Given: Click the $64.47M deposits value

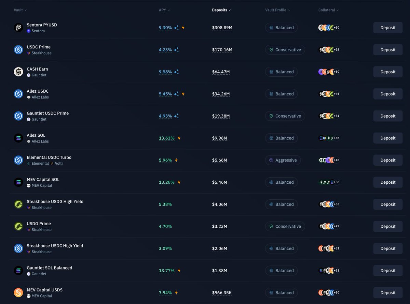Looking at the screenshot, I should pyautogui.click(x=221, y=72).
